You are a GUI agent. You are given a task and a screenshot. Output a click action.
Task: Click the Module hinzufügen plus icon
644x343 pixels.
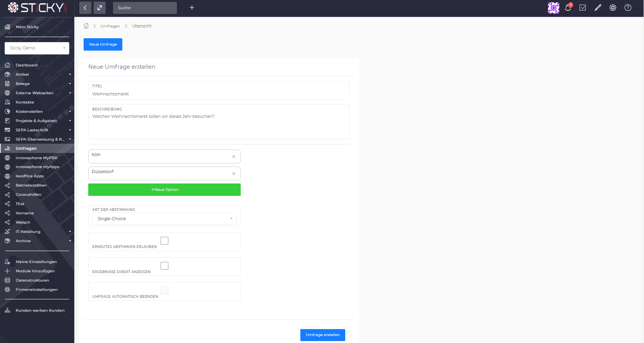7,271
